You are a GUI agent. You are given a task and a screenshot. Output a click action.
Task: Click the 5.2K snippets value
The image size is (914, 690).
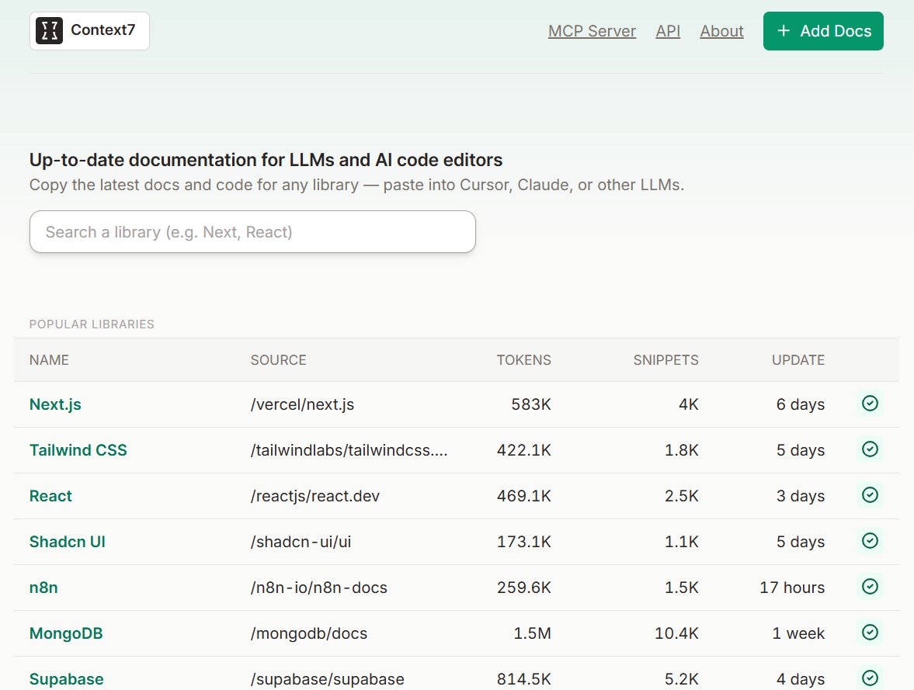coord(681,679)
